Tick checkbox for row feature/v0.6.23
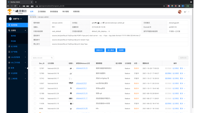 35,68
